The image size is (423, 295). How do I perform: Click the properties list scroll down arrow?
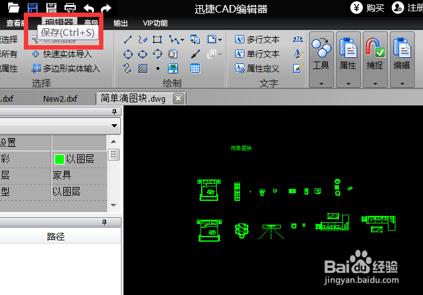tap(113, 205)
